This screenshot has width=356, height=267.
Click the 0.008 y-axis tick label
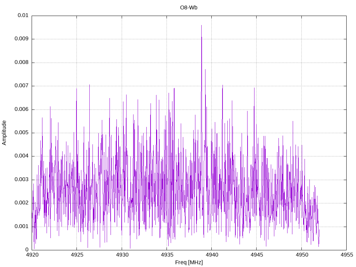point(21,62)
